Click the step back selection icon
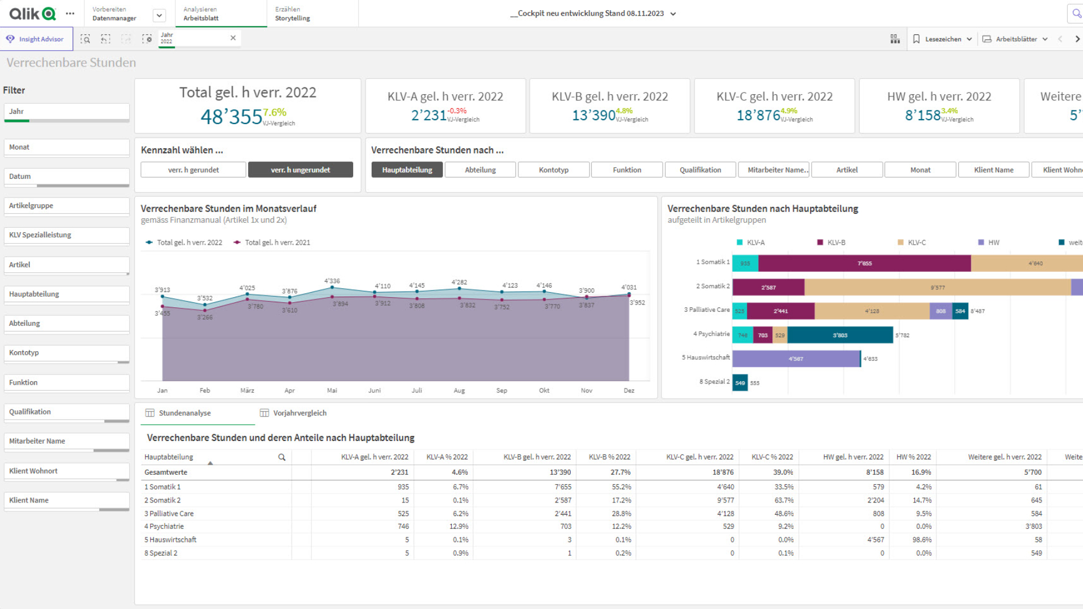 click(105, 39)
